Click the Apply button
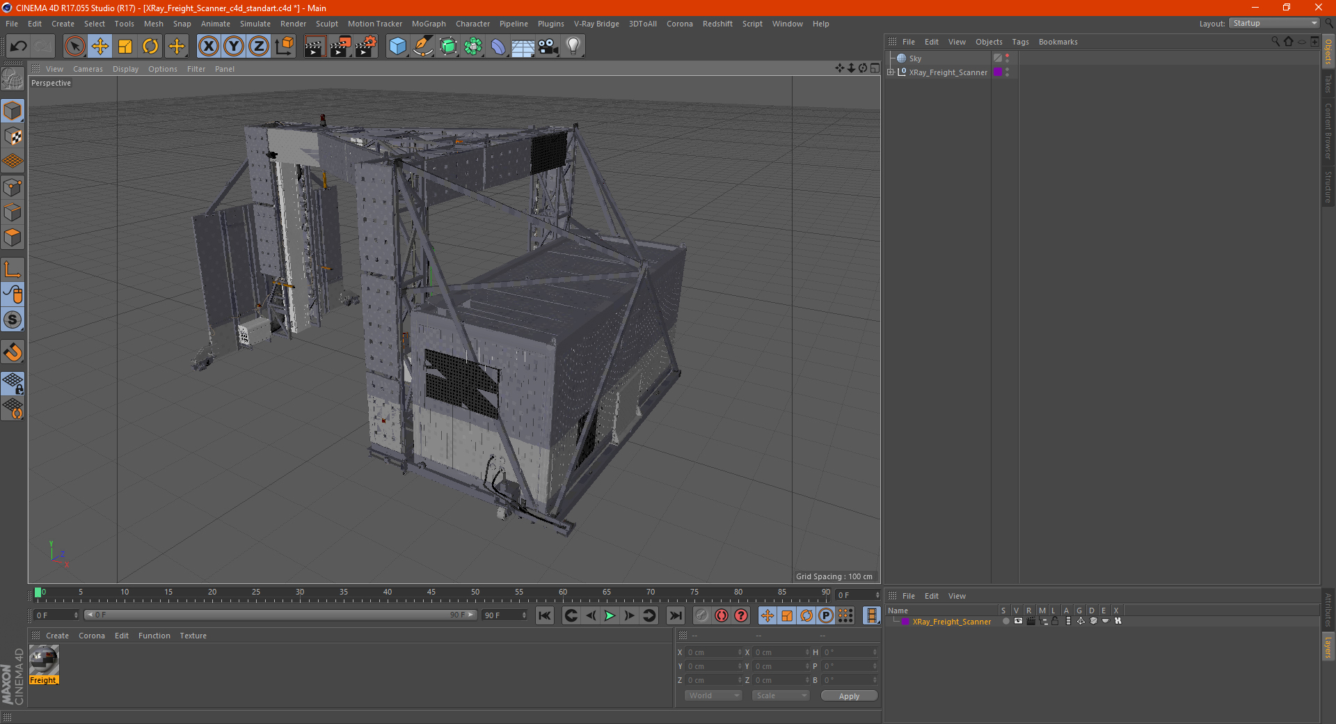 click(x=849, y=696)
